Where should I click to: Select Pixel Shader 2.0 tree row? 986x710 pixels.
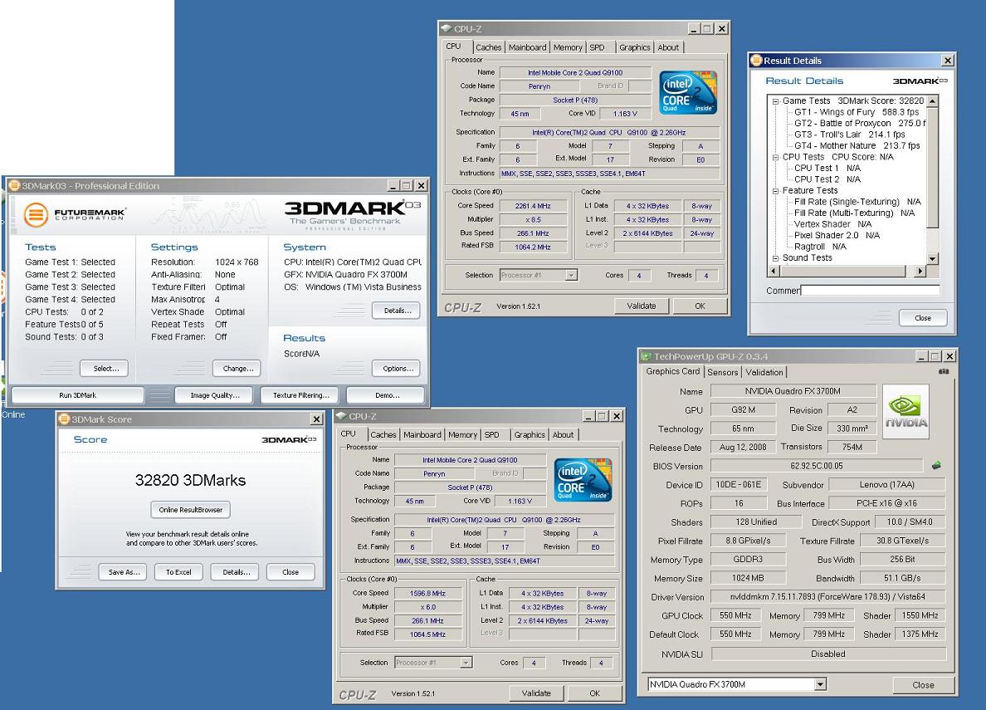click(x=837, y=235)
